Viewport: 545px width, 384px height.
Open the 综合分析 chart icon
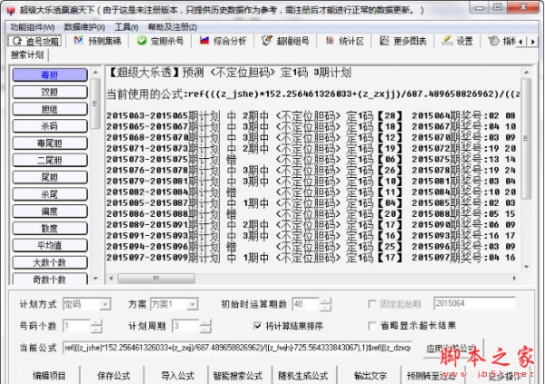tap(204, 41)
